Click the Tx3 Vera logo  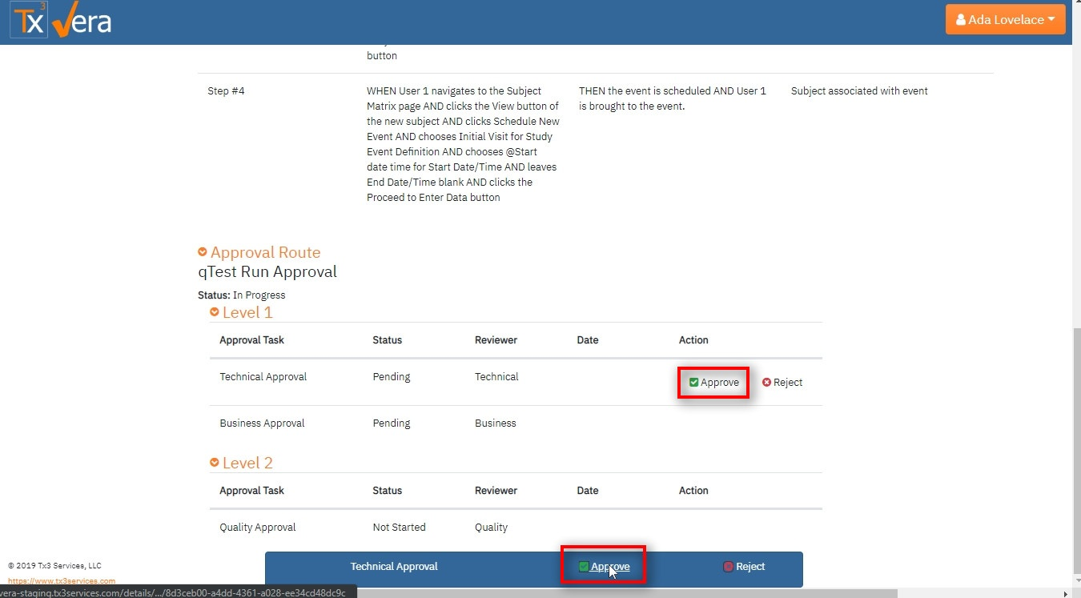coord(61,22)
